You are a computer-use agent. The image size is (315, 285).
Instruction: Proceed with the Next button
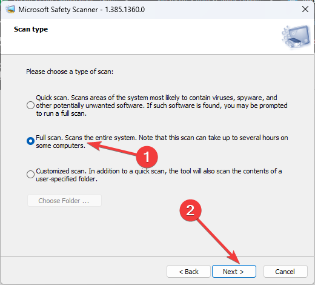pos(234,272)
